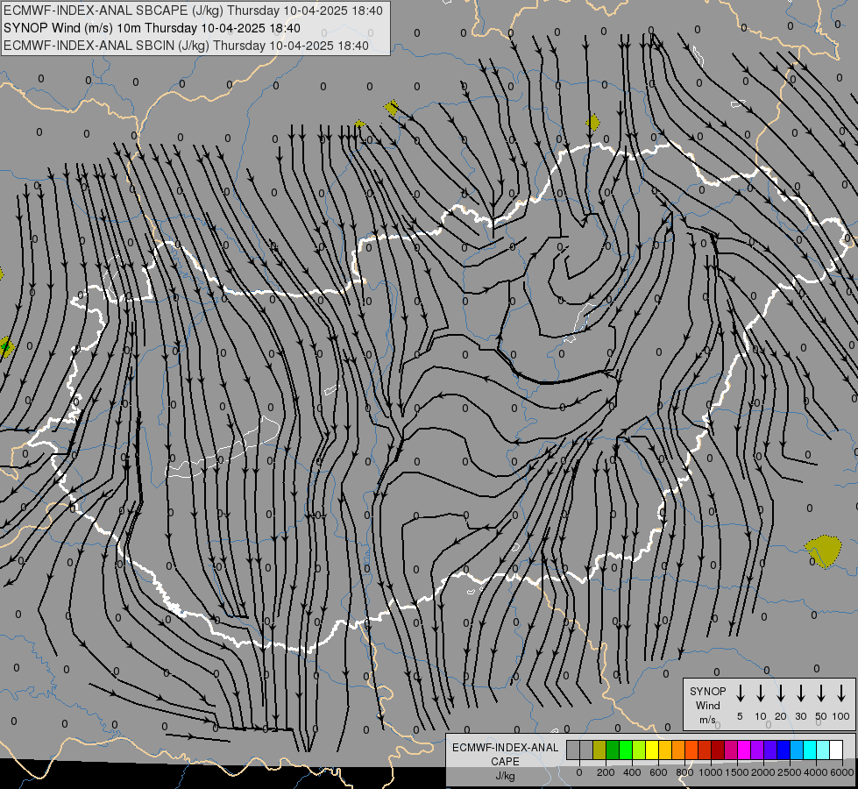Click the 200 value on the CAPE scale
The width and height of the screenshot is (858, 789).
[x=606, y=772]
